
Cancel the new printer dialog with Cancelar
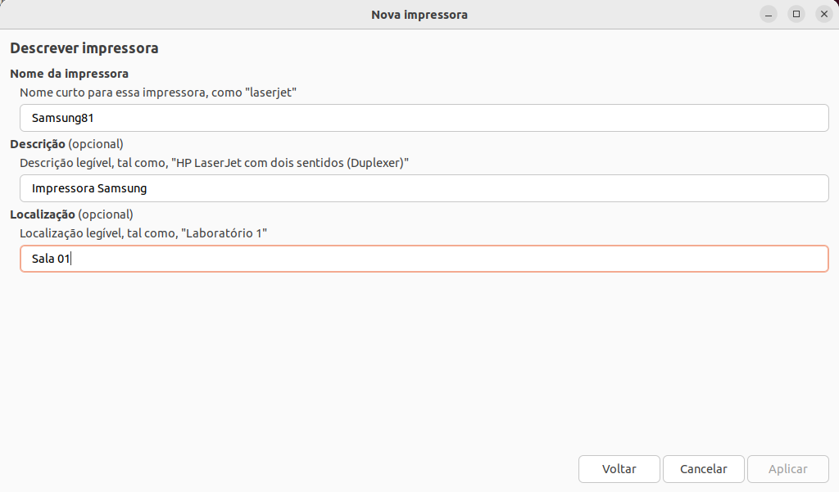click(703, 469)
